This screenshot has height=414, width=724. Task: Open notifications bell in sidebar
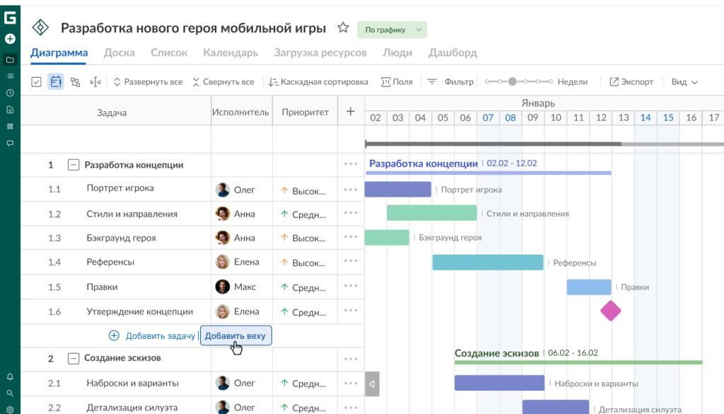(x=10, y=376)
